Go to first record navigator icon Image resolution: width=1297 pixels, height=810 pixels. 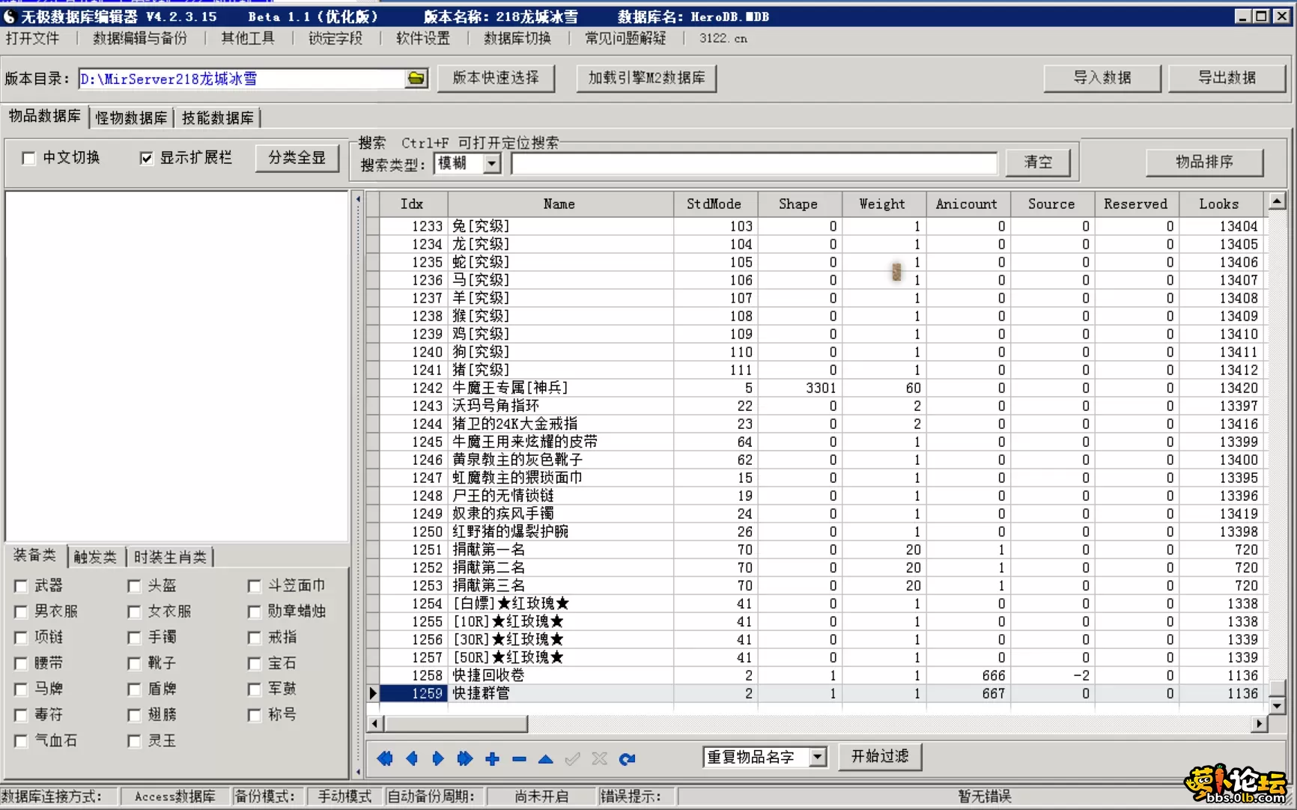pyautogui.click(x=385, y=758)
